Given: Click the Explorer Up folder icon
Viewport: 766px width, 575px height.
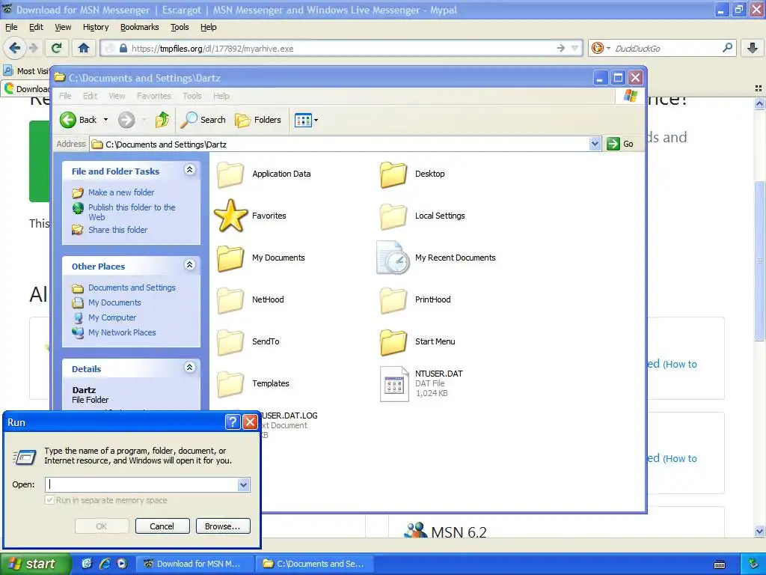Looking at the screenshot, I should (162, 120).
